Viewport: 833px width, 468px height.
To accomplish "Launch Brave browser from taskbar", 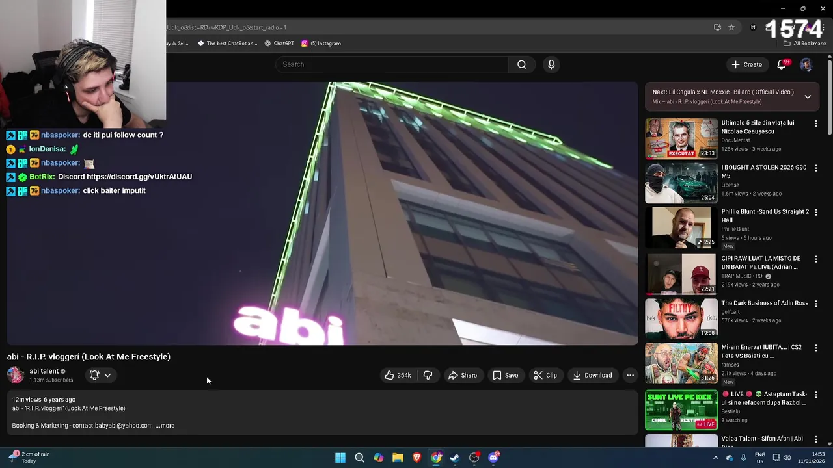I will click(416, 458).
